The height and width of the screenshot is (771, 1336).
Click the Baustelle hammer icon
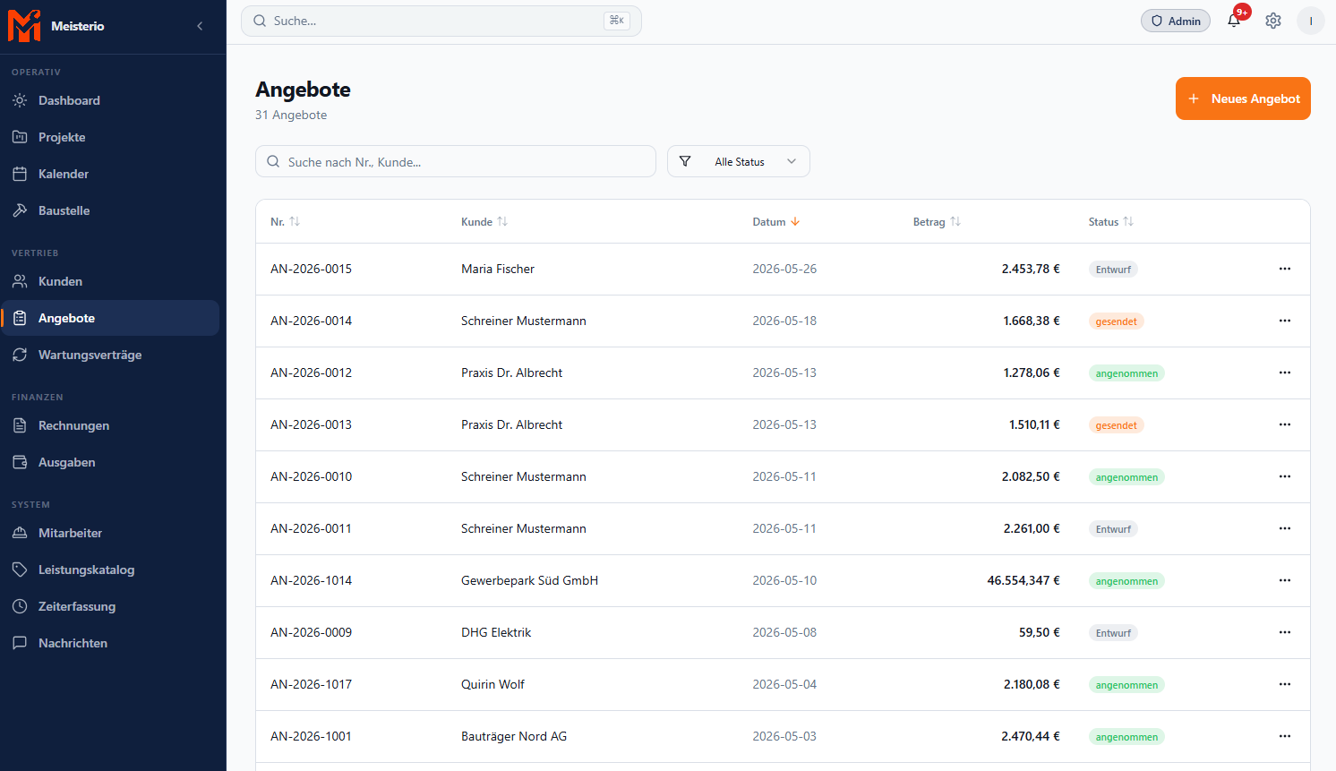[x=20, y=210]
